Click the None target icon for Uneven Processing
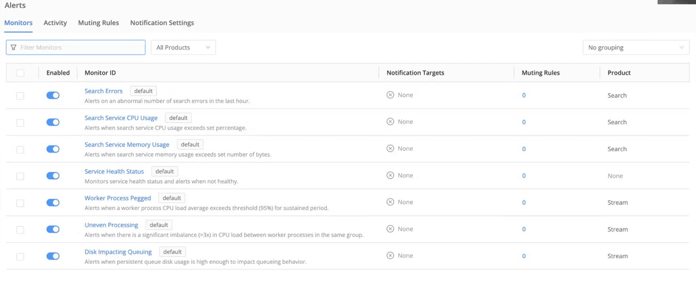 click(390, 229)
